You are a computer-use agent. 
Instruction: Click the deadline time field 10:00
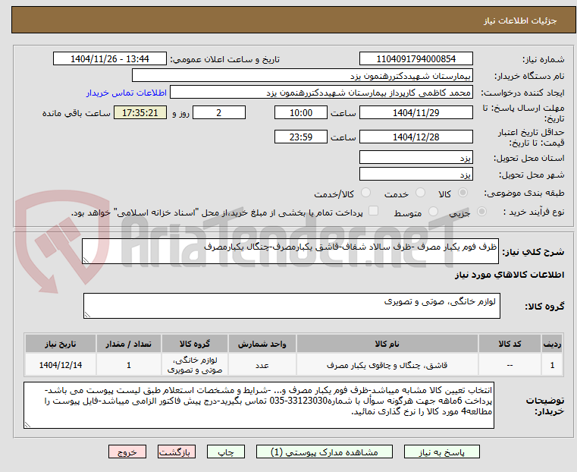point(301,112)
